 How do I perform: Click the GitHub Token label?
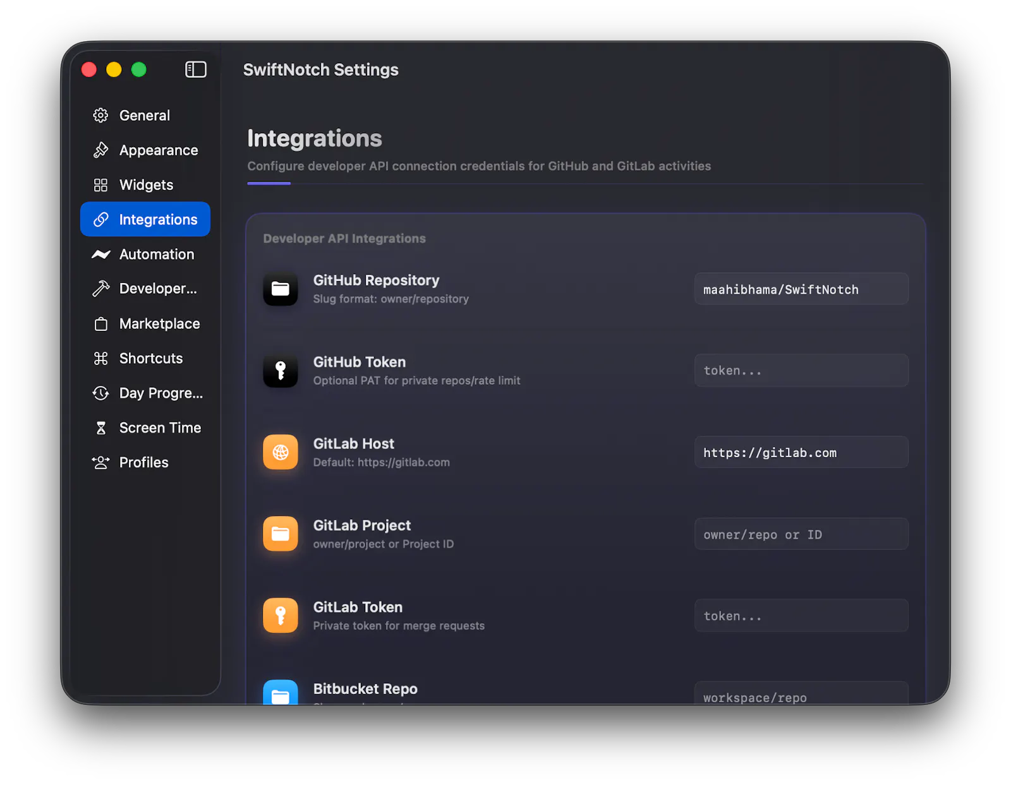coord(360,362)
